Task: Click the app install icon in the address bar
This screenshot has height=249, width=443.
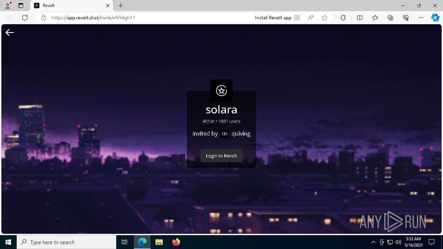Action: (297, 18)
